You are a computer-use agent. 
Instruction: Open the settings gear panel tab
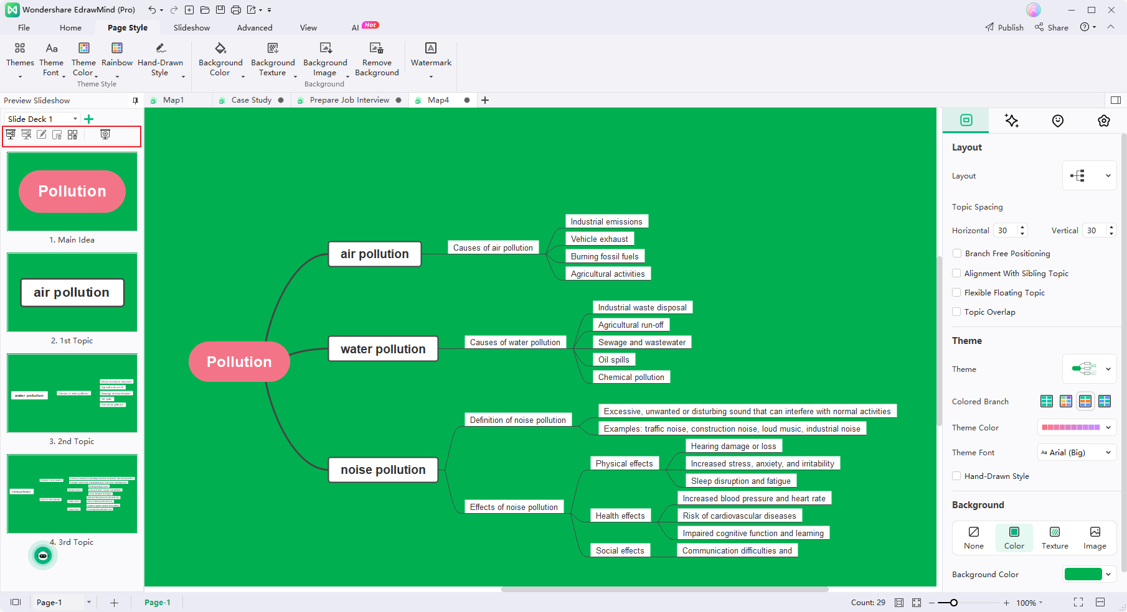point(1104,121)
